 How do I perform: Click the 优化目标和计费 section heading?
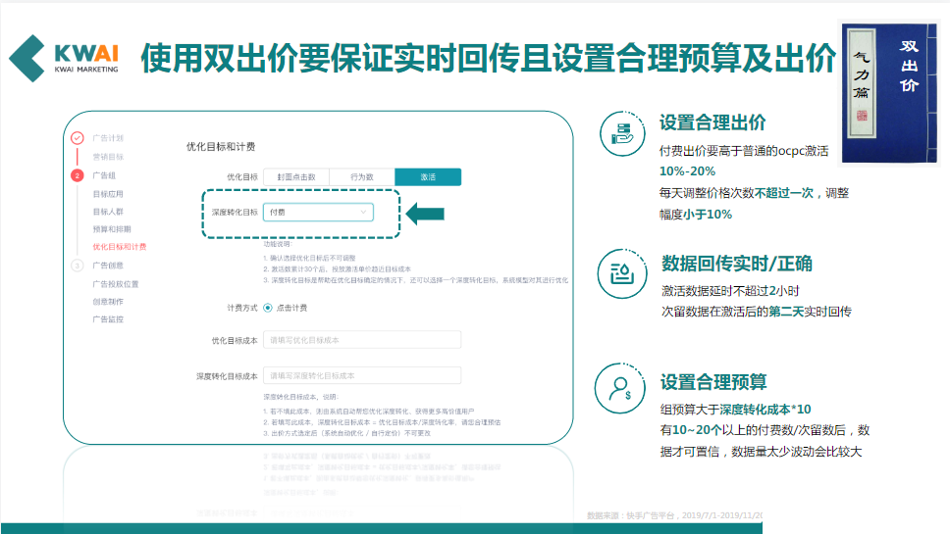[221, 146]
